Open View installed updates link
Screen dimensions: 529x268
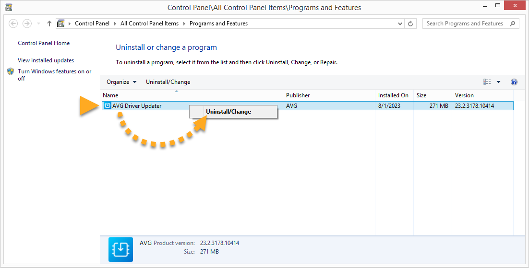46,60
